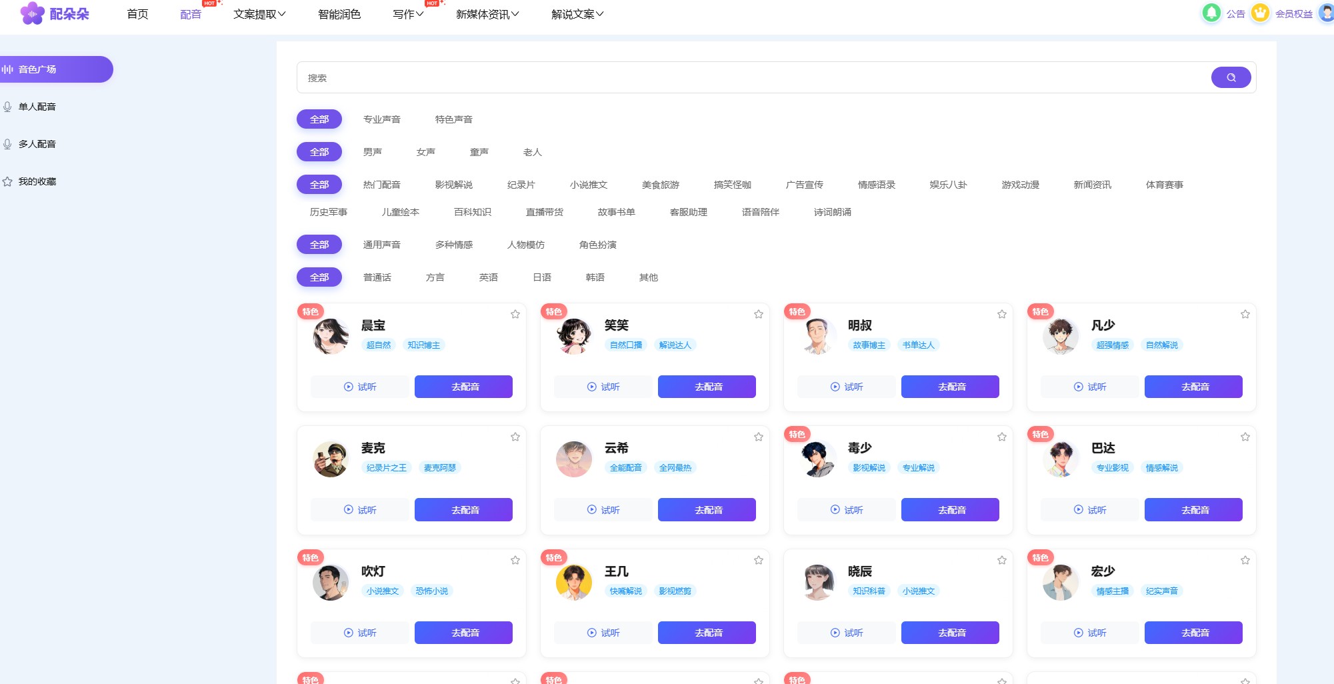
Task: Favorite the 笑笑 voice with star
Action: coord(759,314)
